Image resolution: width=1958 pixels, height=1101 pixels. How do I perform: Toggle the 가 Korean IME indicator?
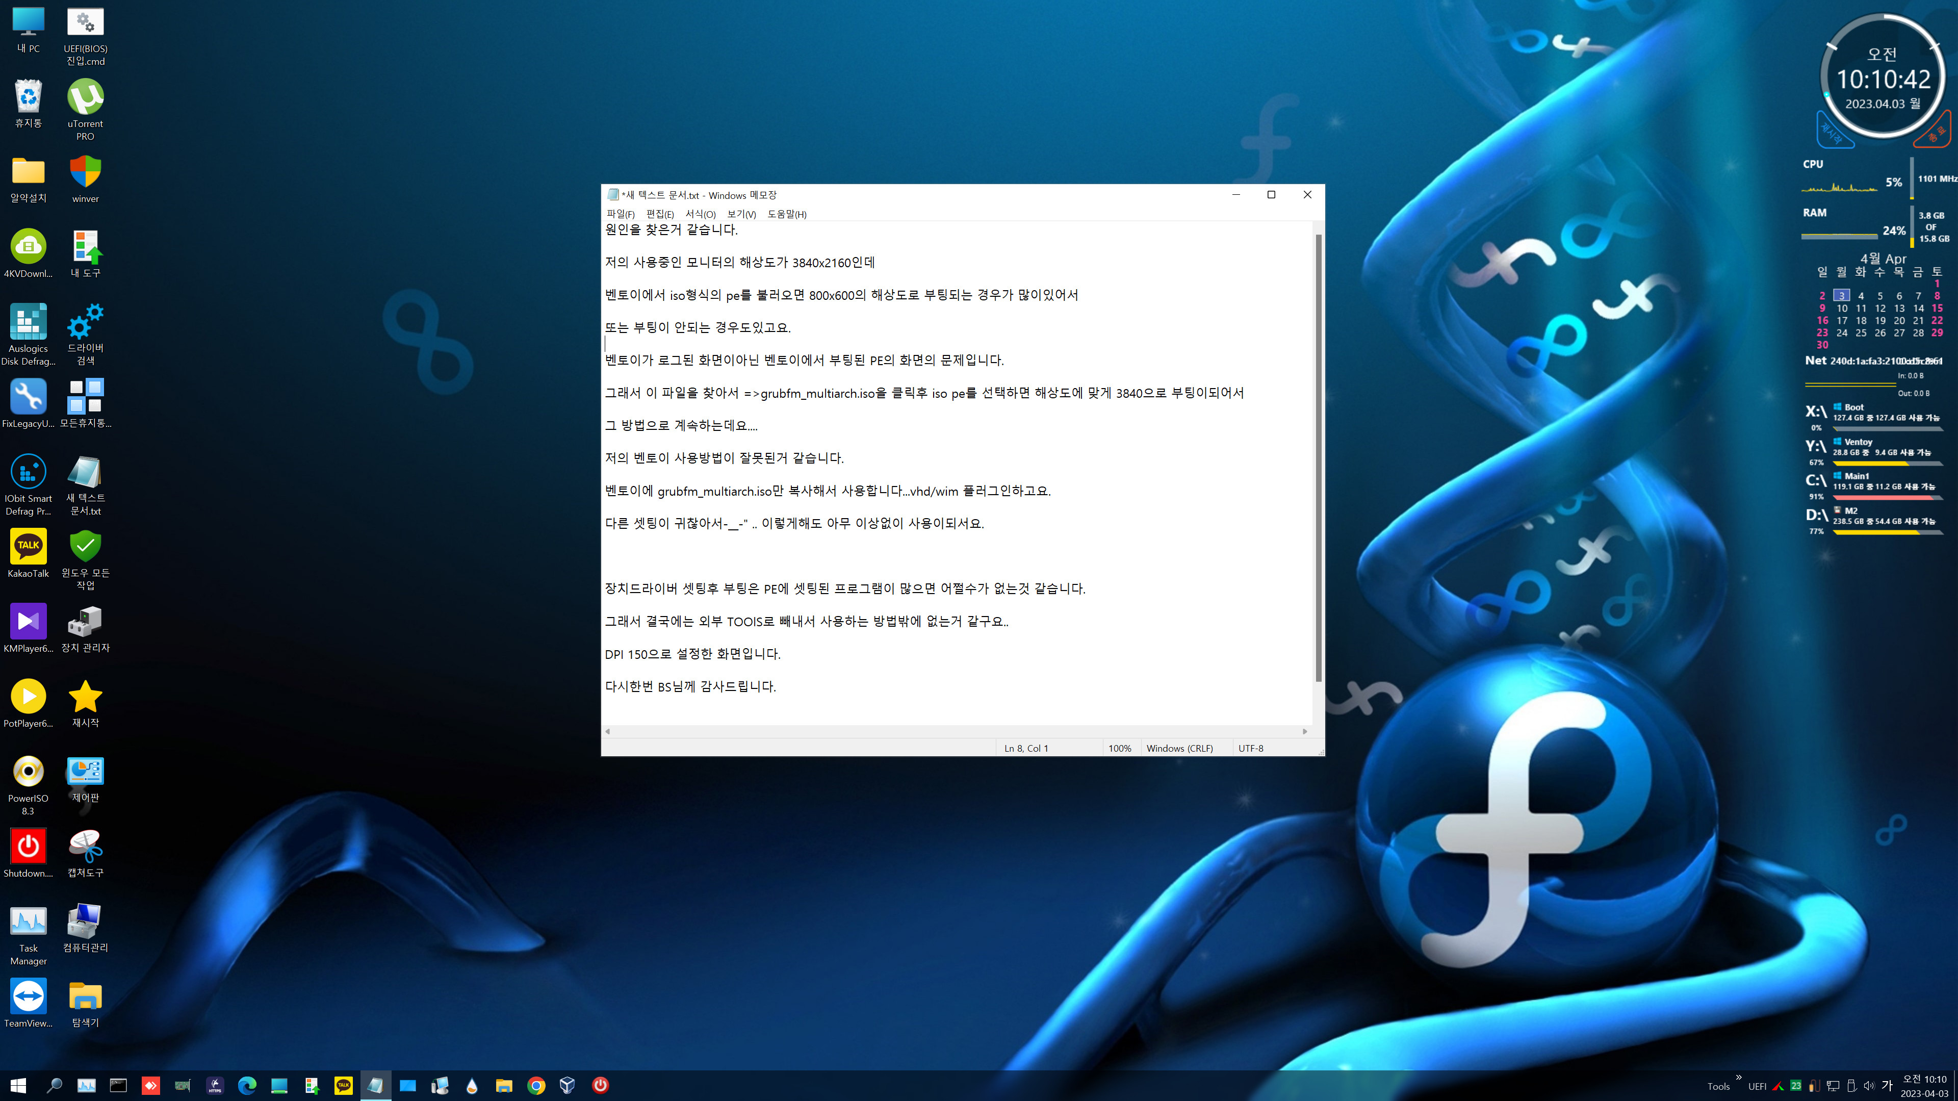1887,1086
